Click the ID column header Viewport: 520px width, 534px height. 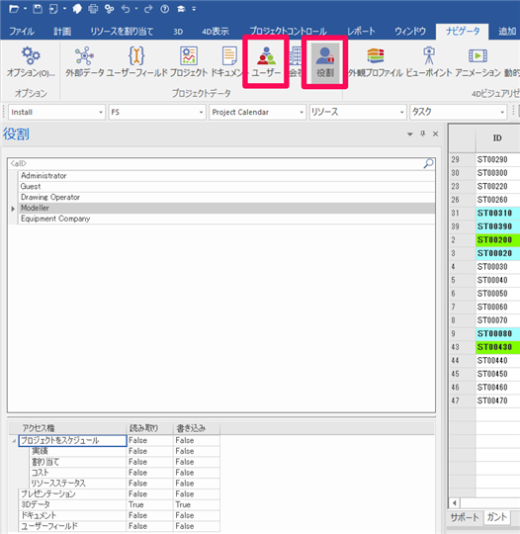pyautogui.click(x=497, y=137)
